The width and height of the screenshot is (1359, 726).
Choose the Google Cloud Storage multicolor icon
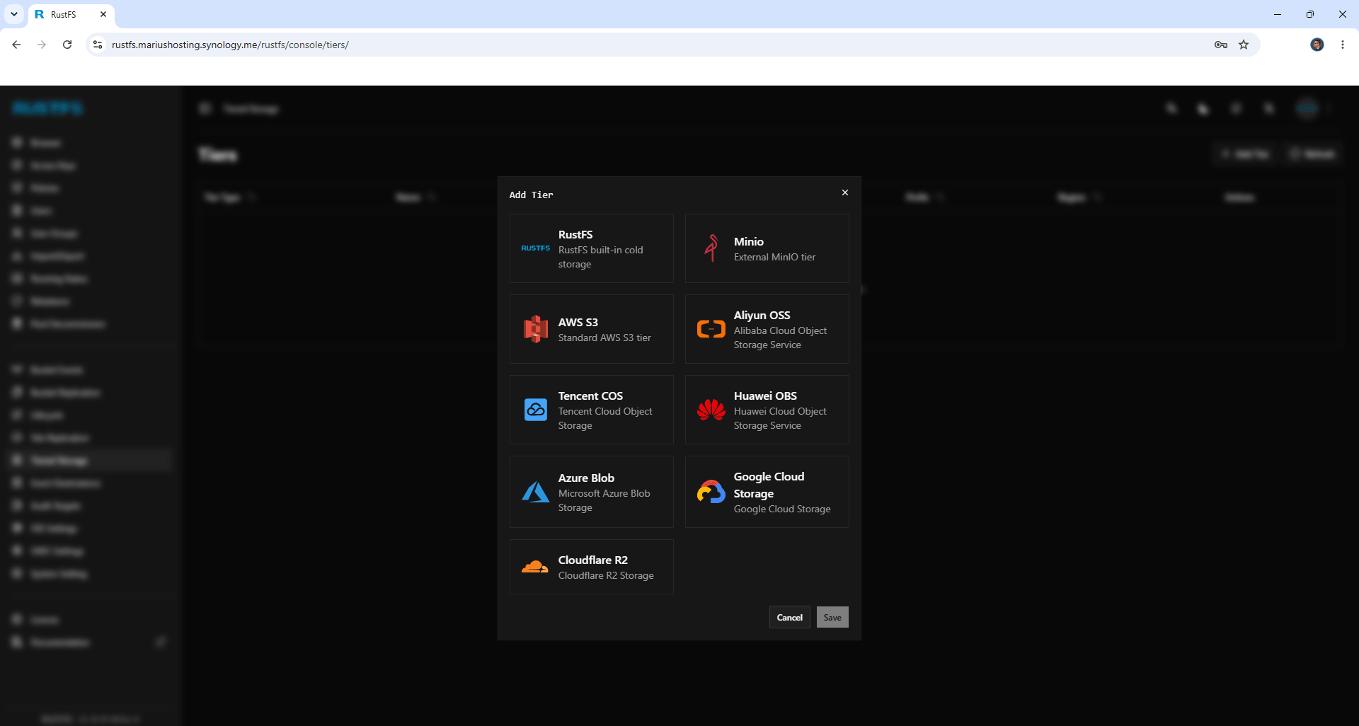[711, 492]
